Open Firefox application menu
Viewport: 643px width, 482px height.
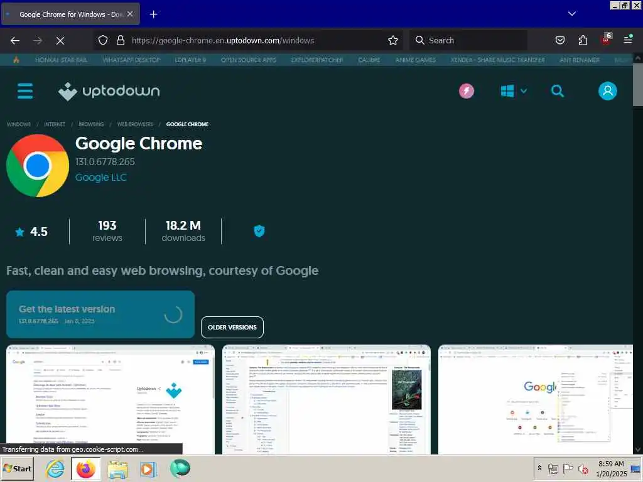click(628, 40)
